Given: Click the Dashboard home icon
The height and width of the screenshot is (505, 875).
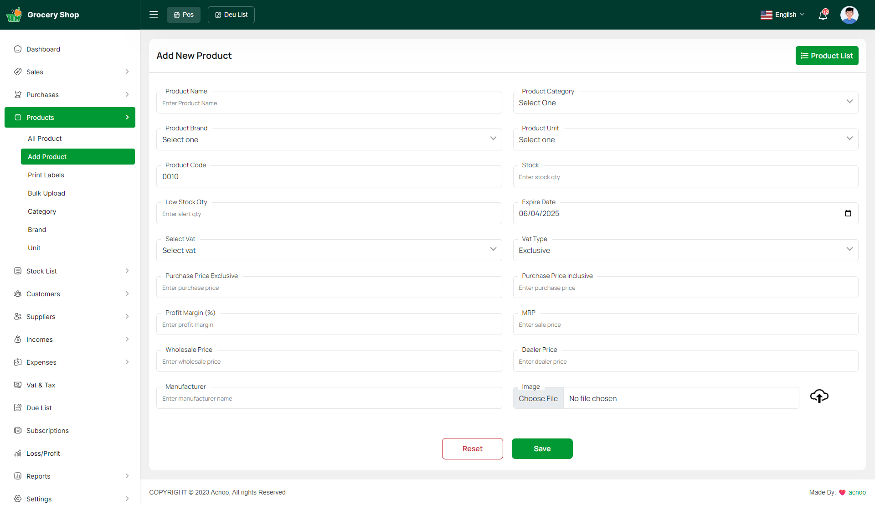Looking at the screenshot, I should click(18, 49).
